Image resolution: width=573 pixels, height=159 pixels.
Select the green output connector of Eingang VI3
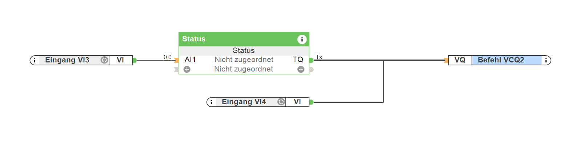click(x=135, y=60)
